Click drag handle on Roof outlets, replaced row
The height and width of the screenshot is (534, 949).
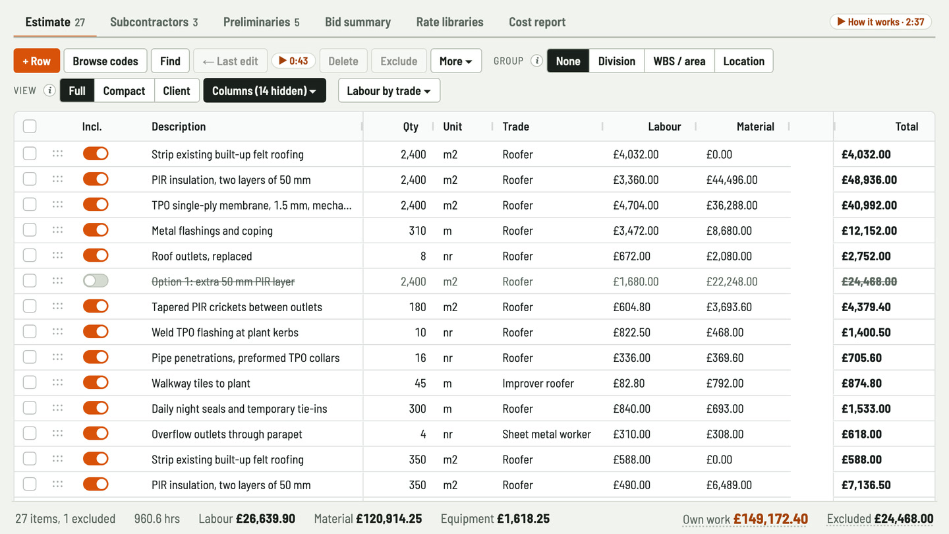click(x=58, y=256)
